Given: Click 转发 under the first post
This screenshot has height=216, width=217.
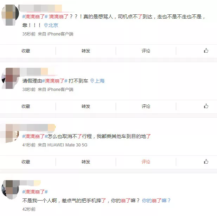Looking at the screenshot, I should [86, 51].
